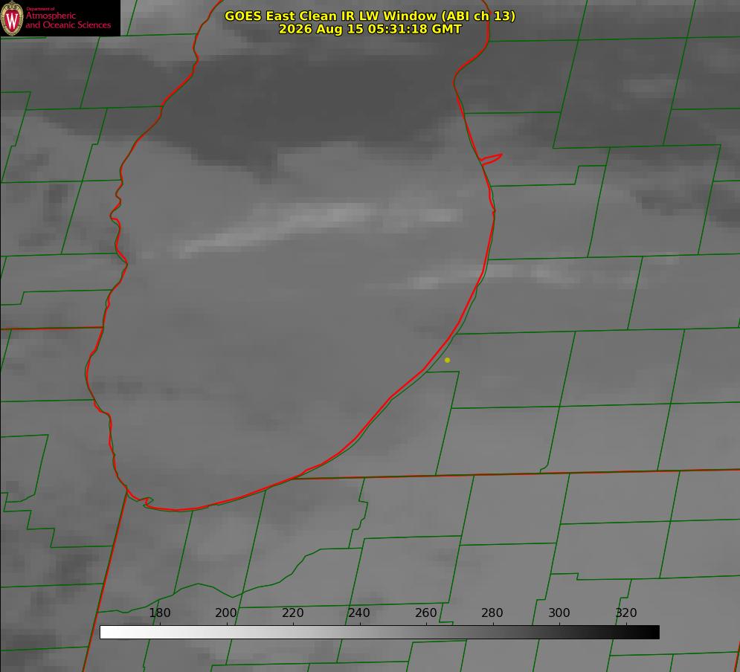Click the '320' colorbar label
Image resolution: width=740 pixels, height=672 pixels.
(x=626, y=613)
